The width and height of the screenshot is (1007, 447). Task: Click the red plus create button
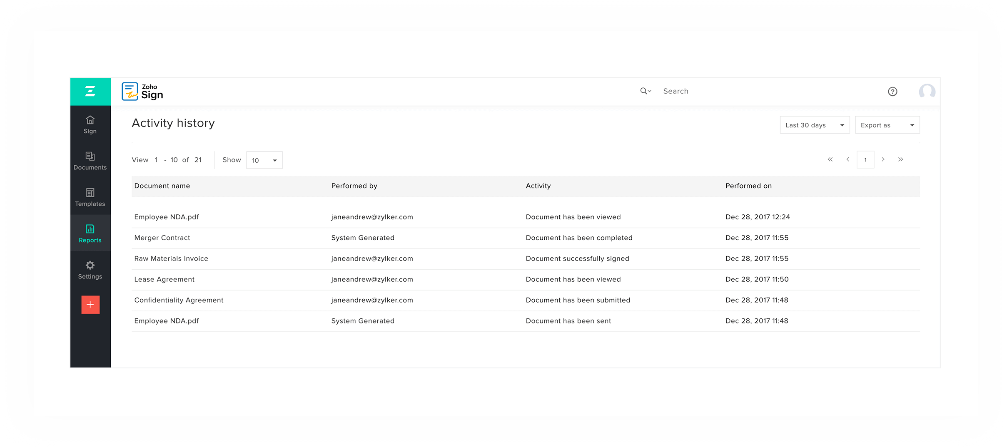(90, 305)
